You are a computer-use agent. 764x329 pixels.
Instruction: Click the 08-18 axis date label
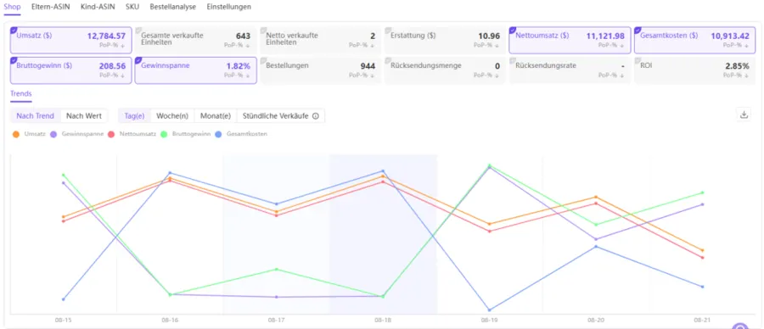pos(383,321)
